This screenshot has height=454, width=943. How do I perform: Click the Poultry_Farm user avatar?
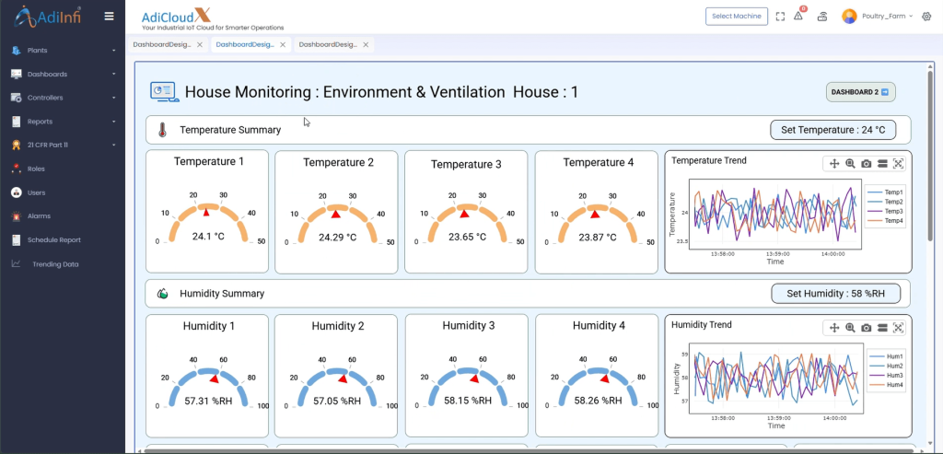pyautogui.click(x=849, y=17)
